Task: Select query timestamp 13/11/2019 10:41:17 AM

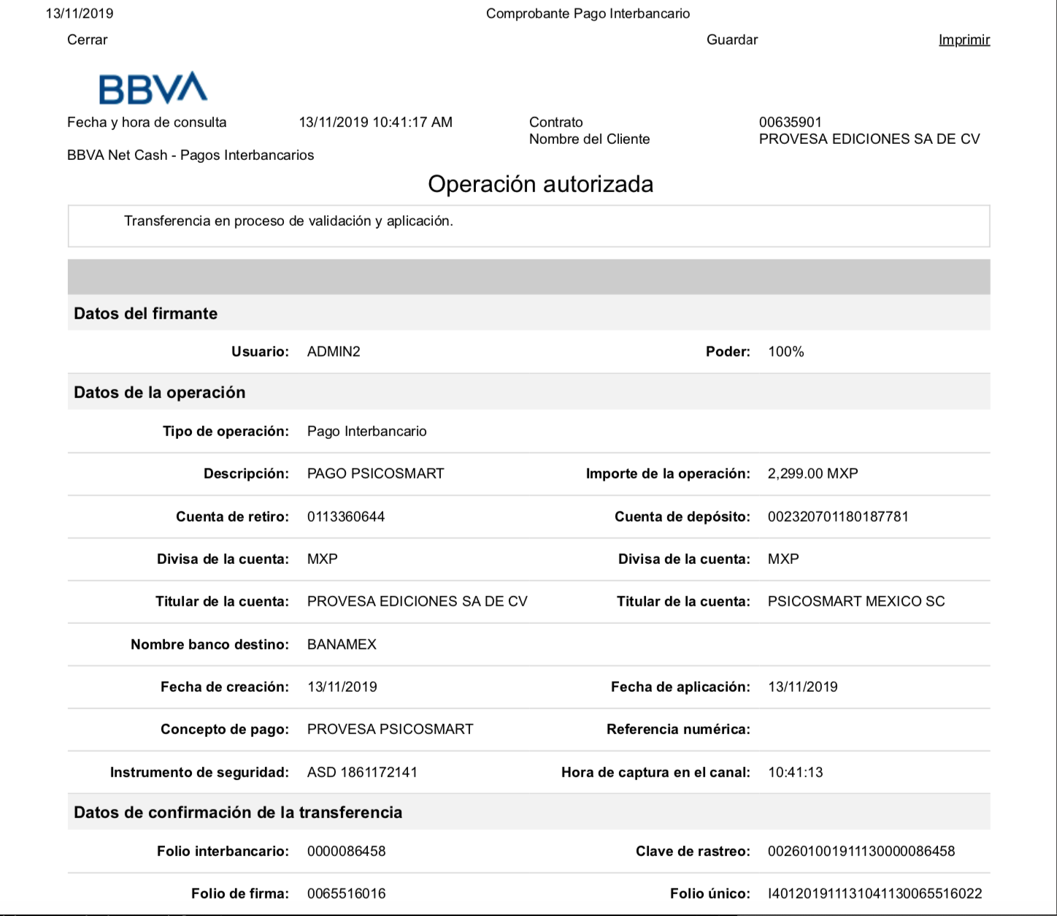Action: 375,122
